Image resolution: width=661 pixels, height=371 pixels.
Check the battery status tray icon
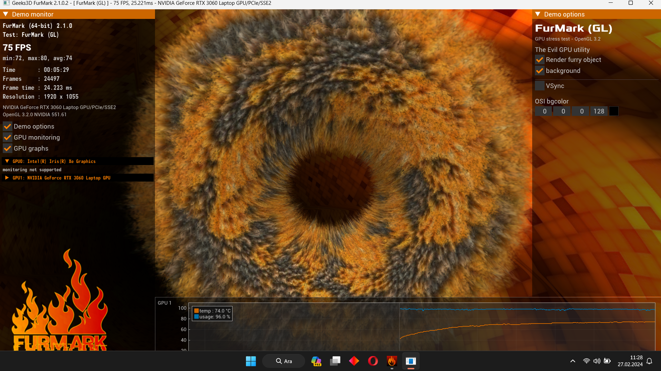[607, 361]
